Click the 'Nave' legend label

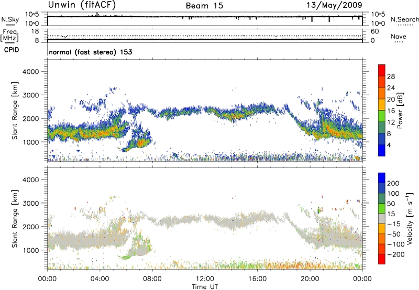399,36
